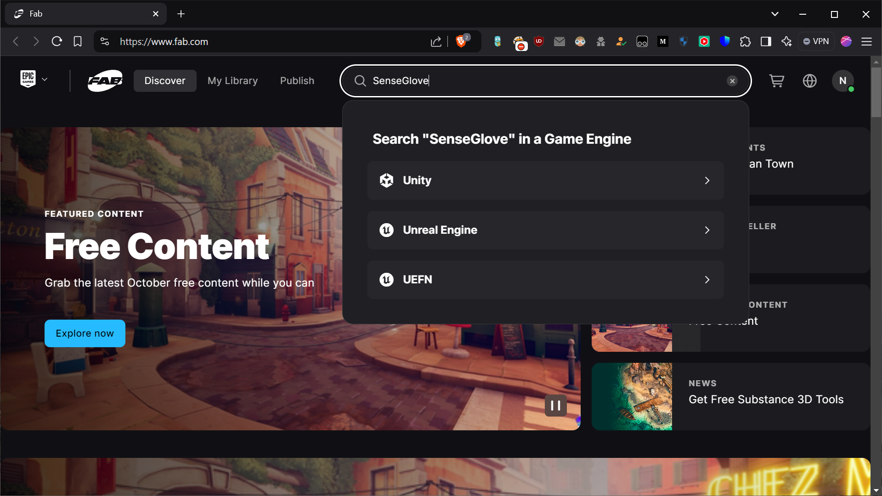Clear the SenseGlove search input
This screenshot has height=496, width=882.
click(x=732, y=80)
